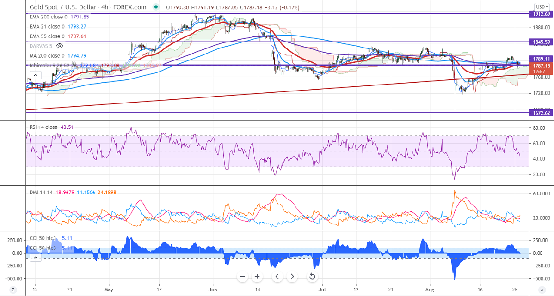Open timezone settings via the Z button

point(13,290)
